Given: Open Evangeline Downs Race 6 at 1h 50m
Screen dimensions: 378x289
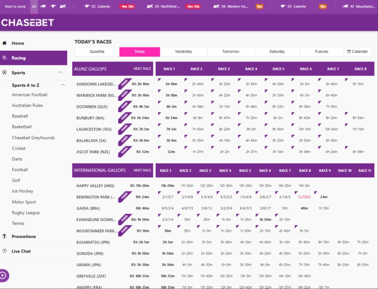Looking at the screenshot, I should click(265, 219).
